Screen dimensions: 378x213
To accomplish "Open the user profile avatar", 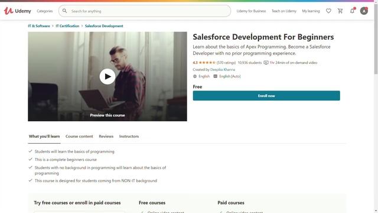I will pyautogui.click(x=364, y=11).
